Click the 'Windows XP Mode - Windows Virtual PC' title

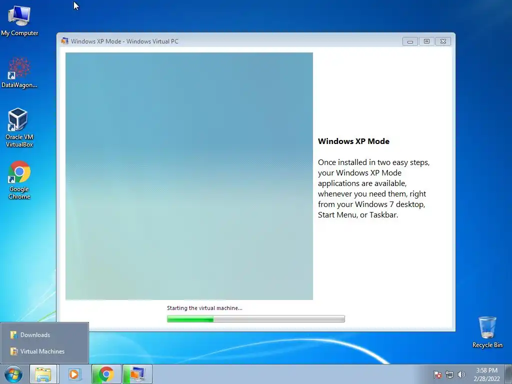124,41
